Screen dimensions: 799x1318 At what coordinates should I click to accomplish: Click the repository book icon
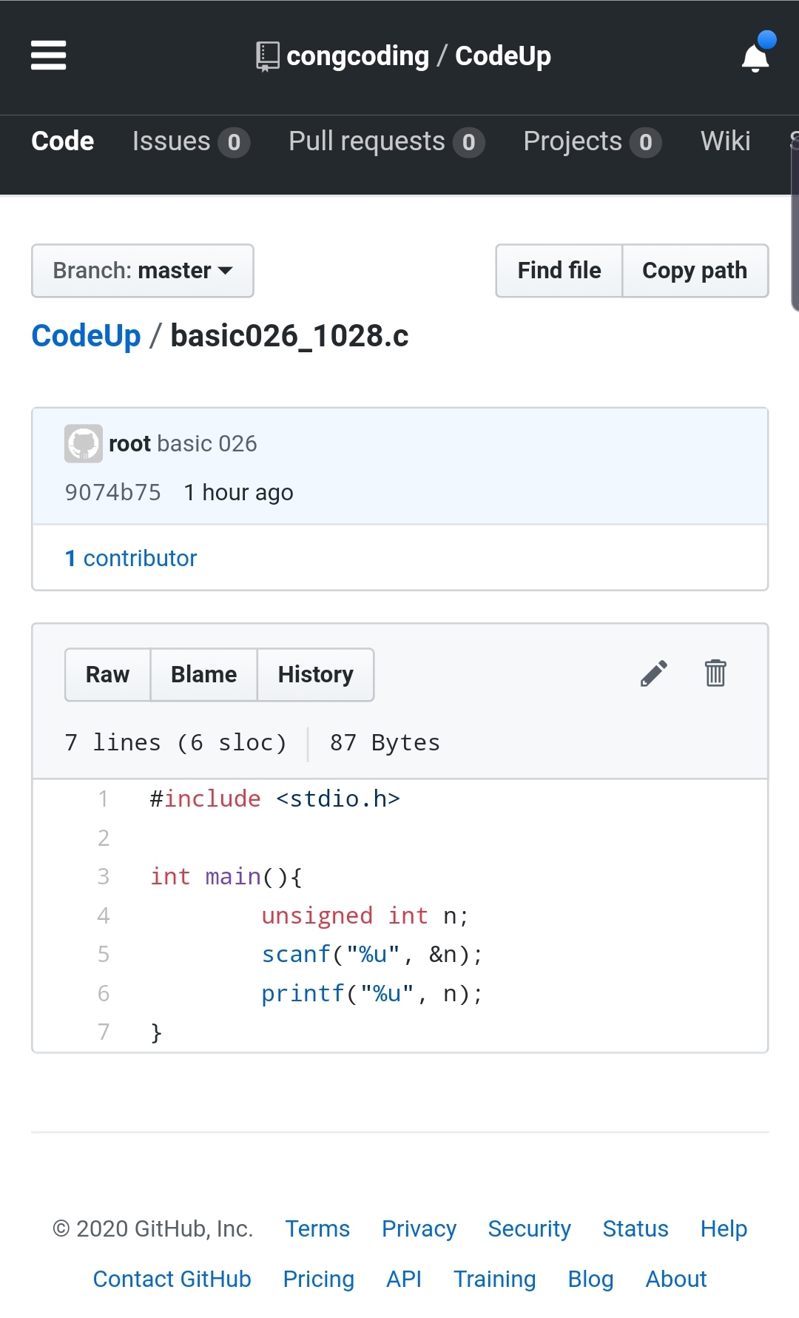tap(267, 56)
